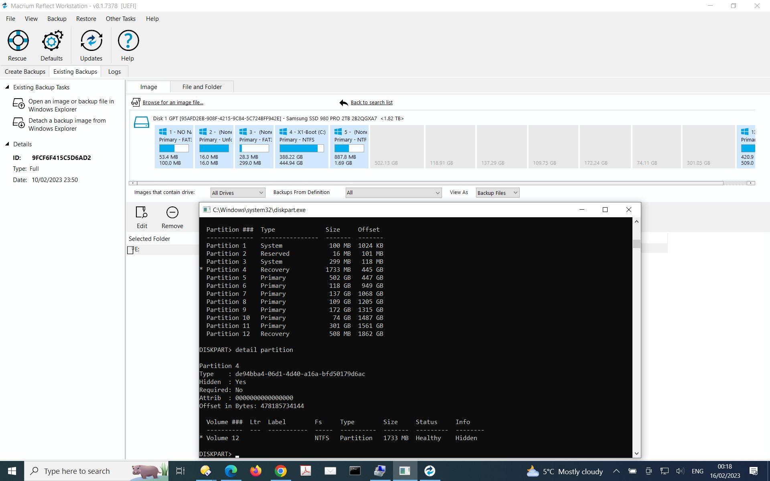This screenshot has width=770, height=481.
Task: Open the Defaults settings
Action: coord(52,45)
